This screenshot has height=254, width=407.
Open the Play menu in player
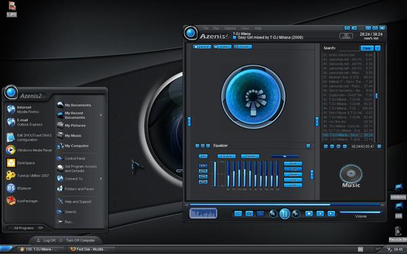[x=216, y=28]
